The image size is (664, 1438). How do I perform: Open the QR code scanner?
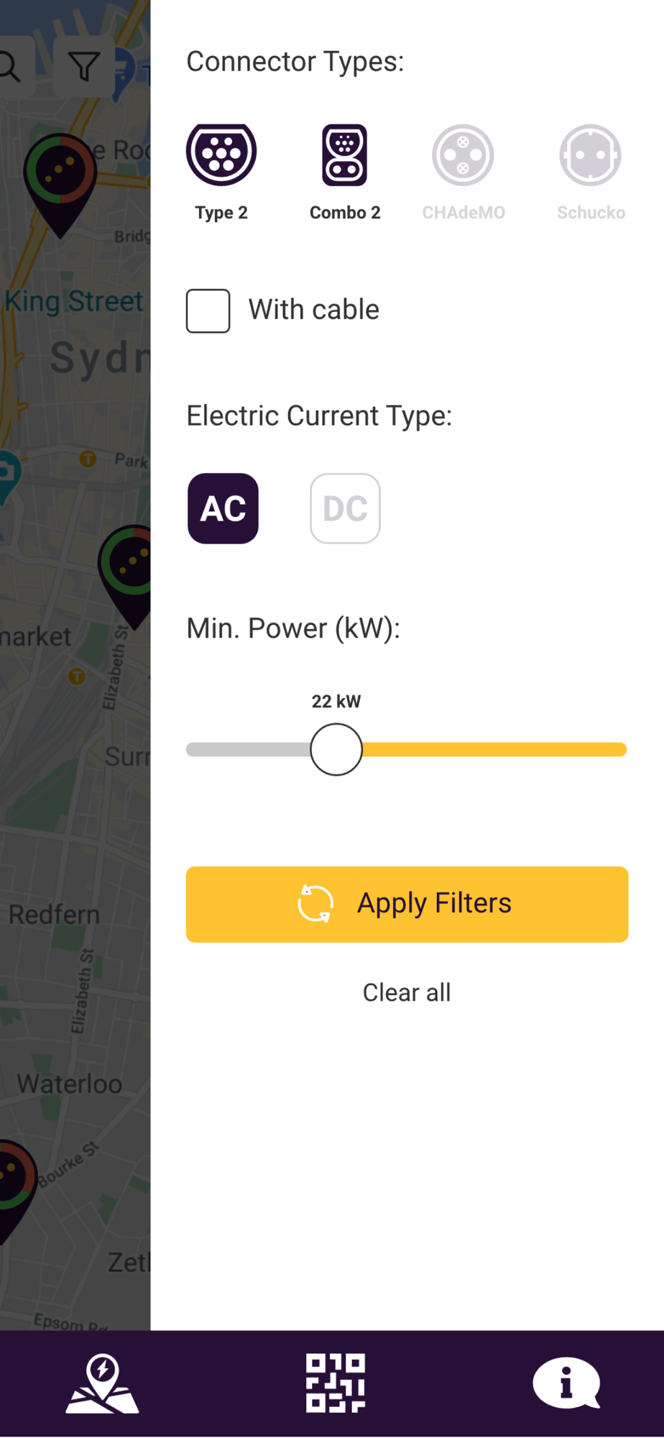pos(335,1383)
